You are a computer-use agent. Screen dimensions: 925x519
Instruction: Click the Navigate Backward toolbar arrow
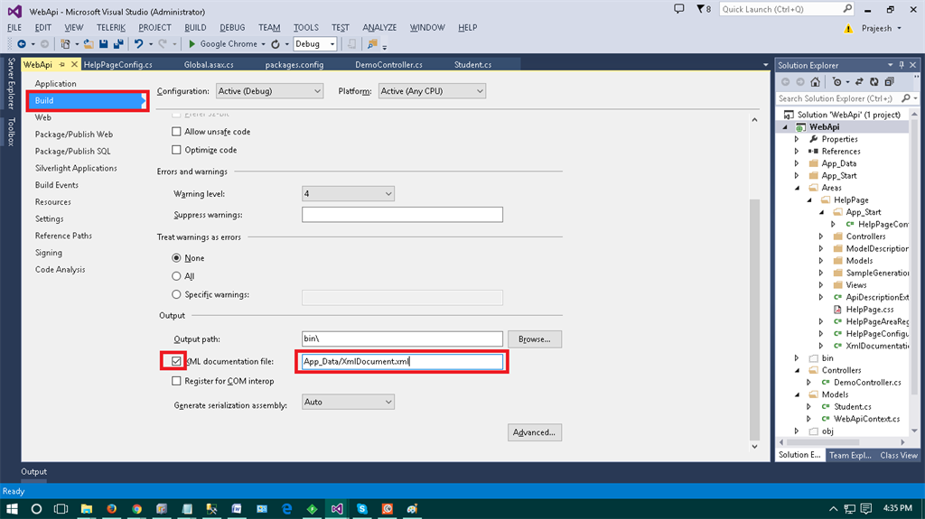(x=22, y=44)
